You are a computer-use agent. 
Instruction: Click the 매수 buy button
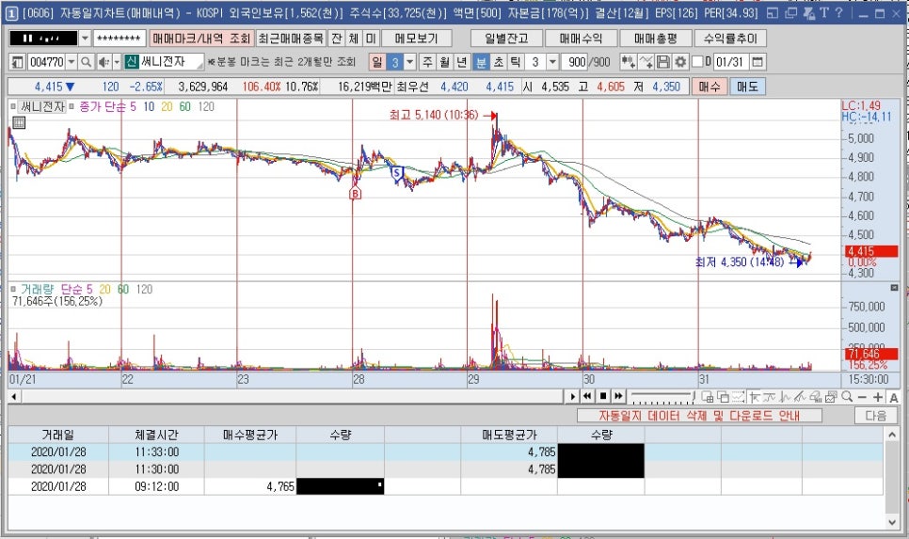(709, 87)
